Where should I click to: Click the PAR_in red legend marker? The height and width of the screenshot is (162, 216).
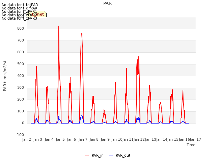pos(87,156)
